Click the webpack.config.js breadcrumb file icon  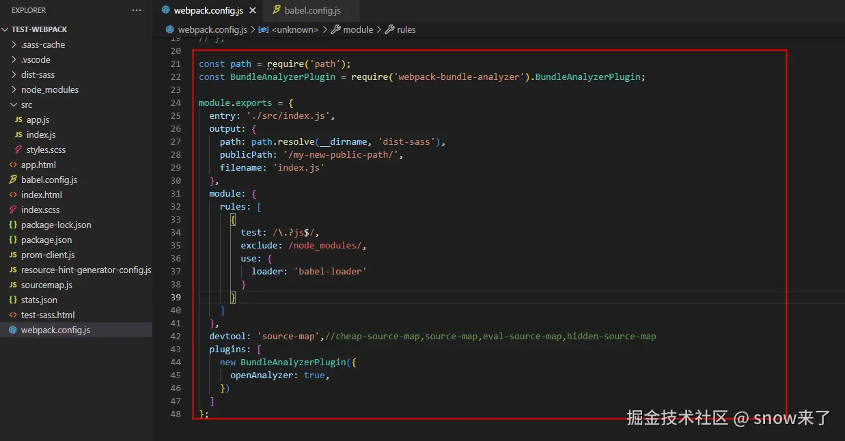(170, 29)
